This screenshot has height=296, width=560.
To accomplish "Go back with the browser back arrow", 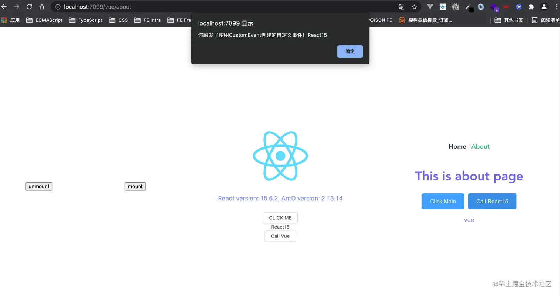I will (x=4, y=7).
